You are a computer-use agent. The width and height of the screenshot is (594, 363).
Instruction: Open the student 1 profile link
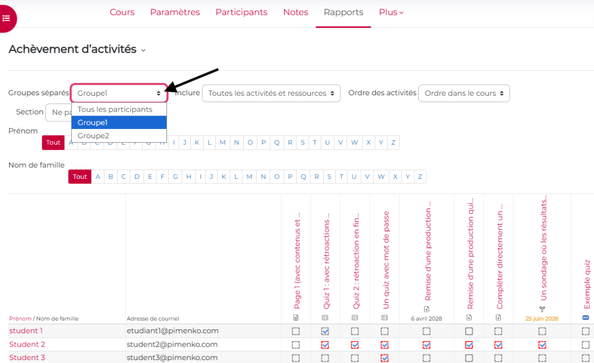pyautogui.click(x=26, y=330)
